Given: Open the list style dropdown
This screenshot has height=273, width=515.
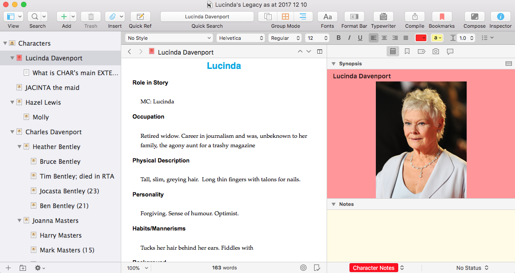Looking at the screenshot, I should click(487, 38).
